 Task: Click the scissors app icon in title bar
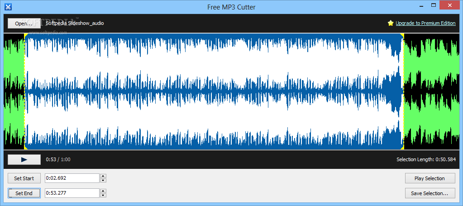pos(8,6)
